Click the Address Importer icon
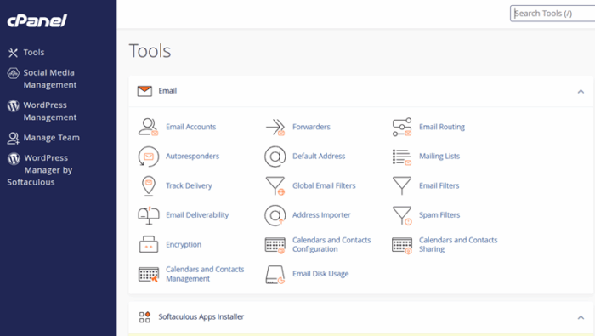 point(275,215)
